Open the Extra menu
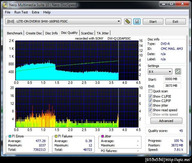The width and height of the screenshot is (192, 163). pyautogui.click(x=35, y=12)
